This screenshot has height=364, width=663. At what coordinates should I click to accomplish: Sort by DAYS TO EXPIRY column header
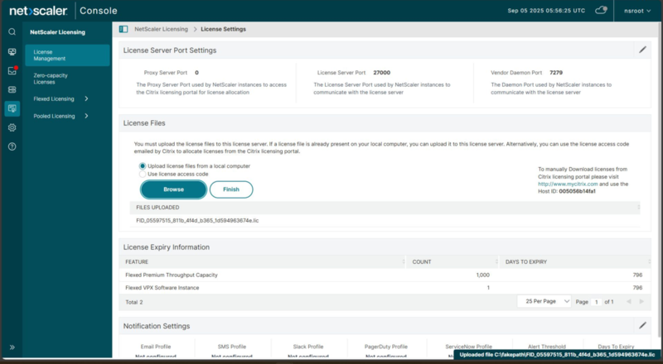(x=575, y=261)
